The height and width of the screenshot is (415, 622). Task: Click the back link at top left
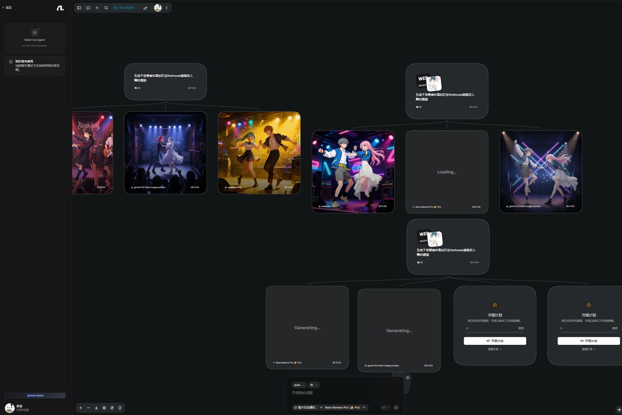click(x=7, y=8)
